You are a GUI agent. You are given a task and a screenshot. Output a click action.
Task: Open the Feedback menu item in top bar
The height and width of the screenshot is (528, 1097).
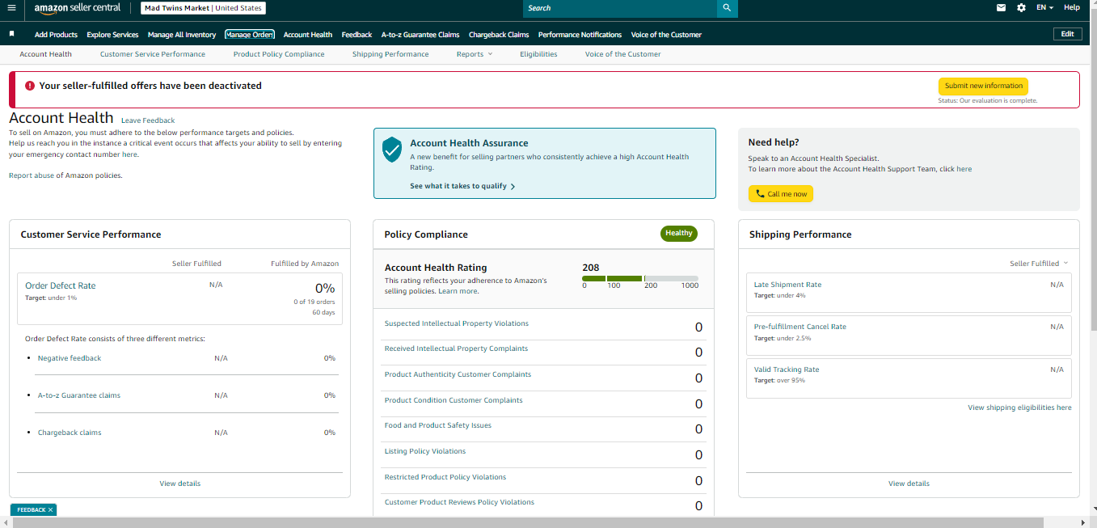[357, 35]
